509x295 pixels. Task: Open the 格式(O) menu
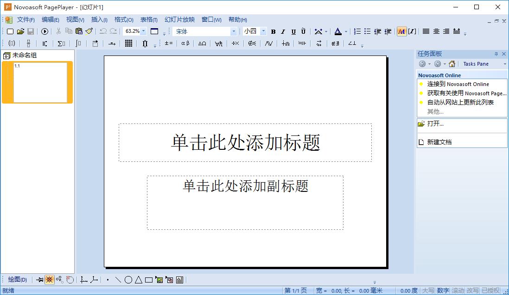pos(124,20)
